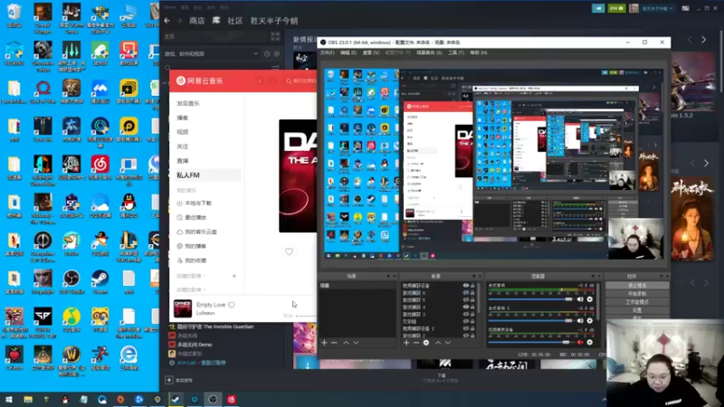
Task: Open Steam desktop shortcut icon
Action: pyautogui.click(x=100, y=281)
